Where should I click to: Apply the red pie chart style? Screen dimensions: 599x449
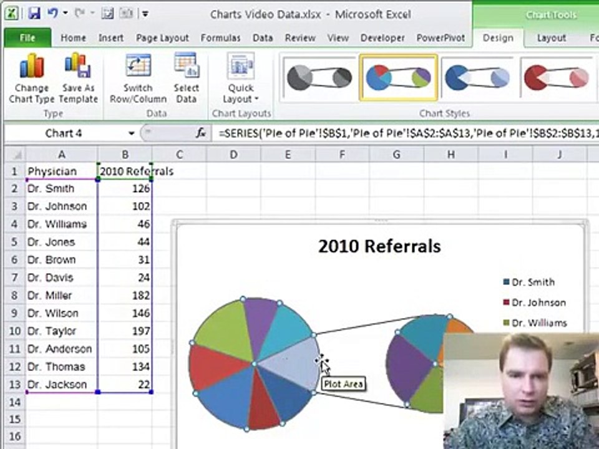point(557,78)
